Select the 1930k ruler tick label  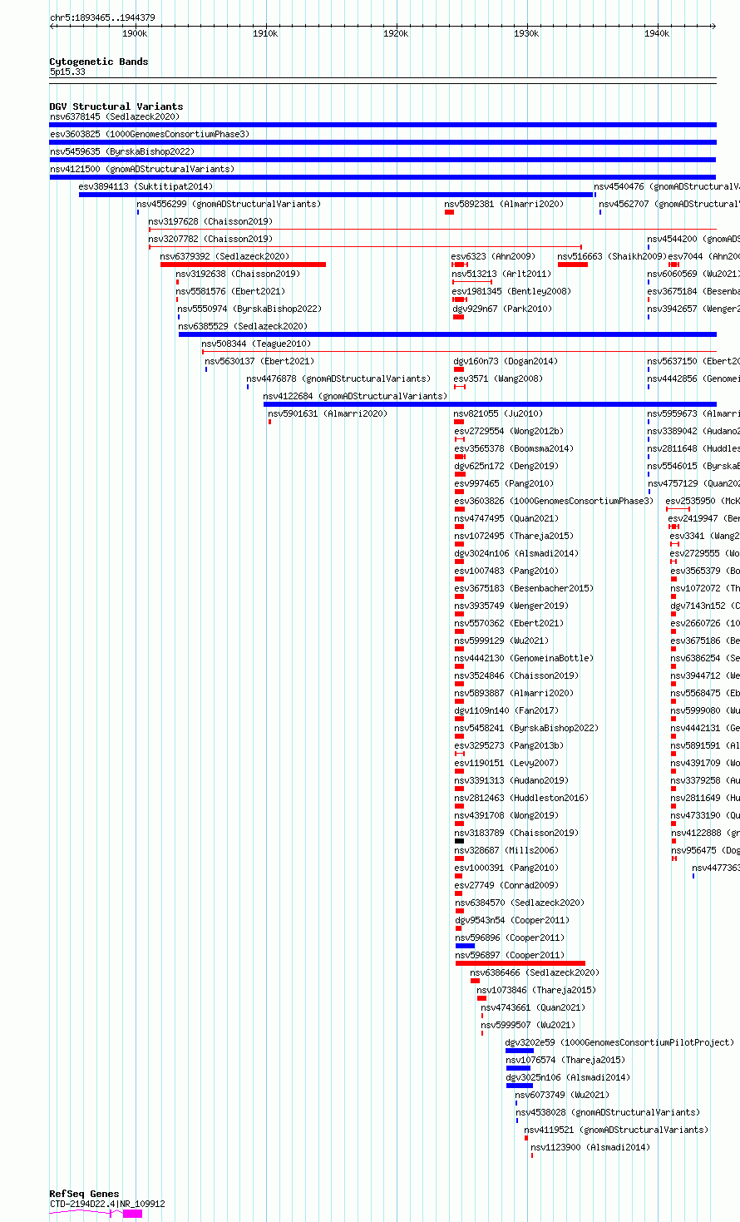pos(526,33)
